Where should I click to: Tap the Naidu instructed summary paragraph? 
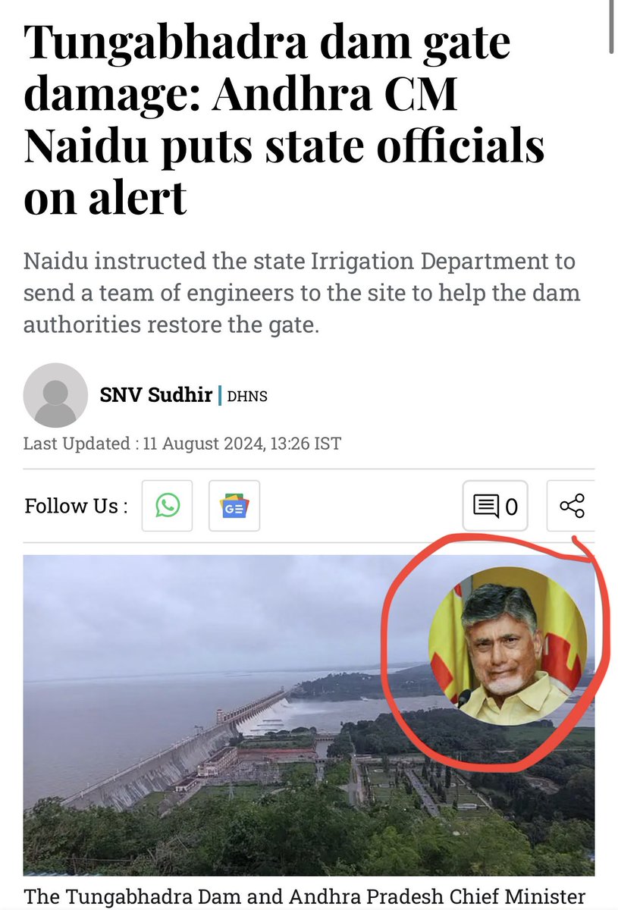(x=300, y=293)
